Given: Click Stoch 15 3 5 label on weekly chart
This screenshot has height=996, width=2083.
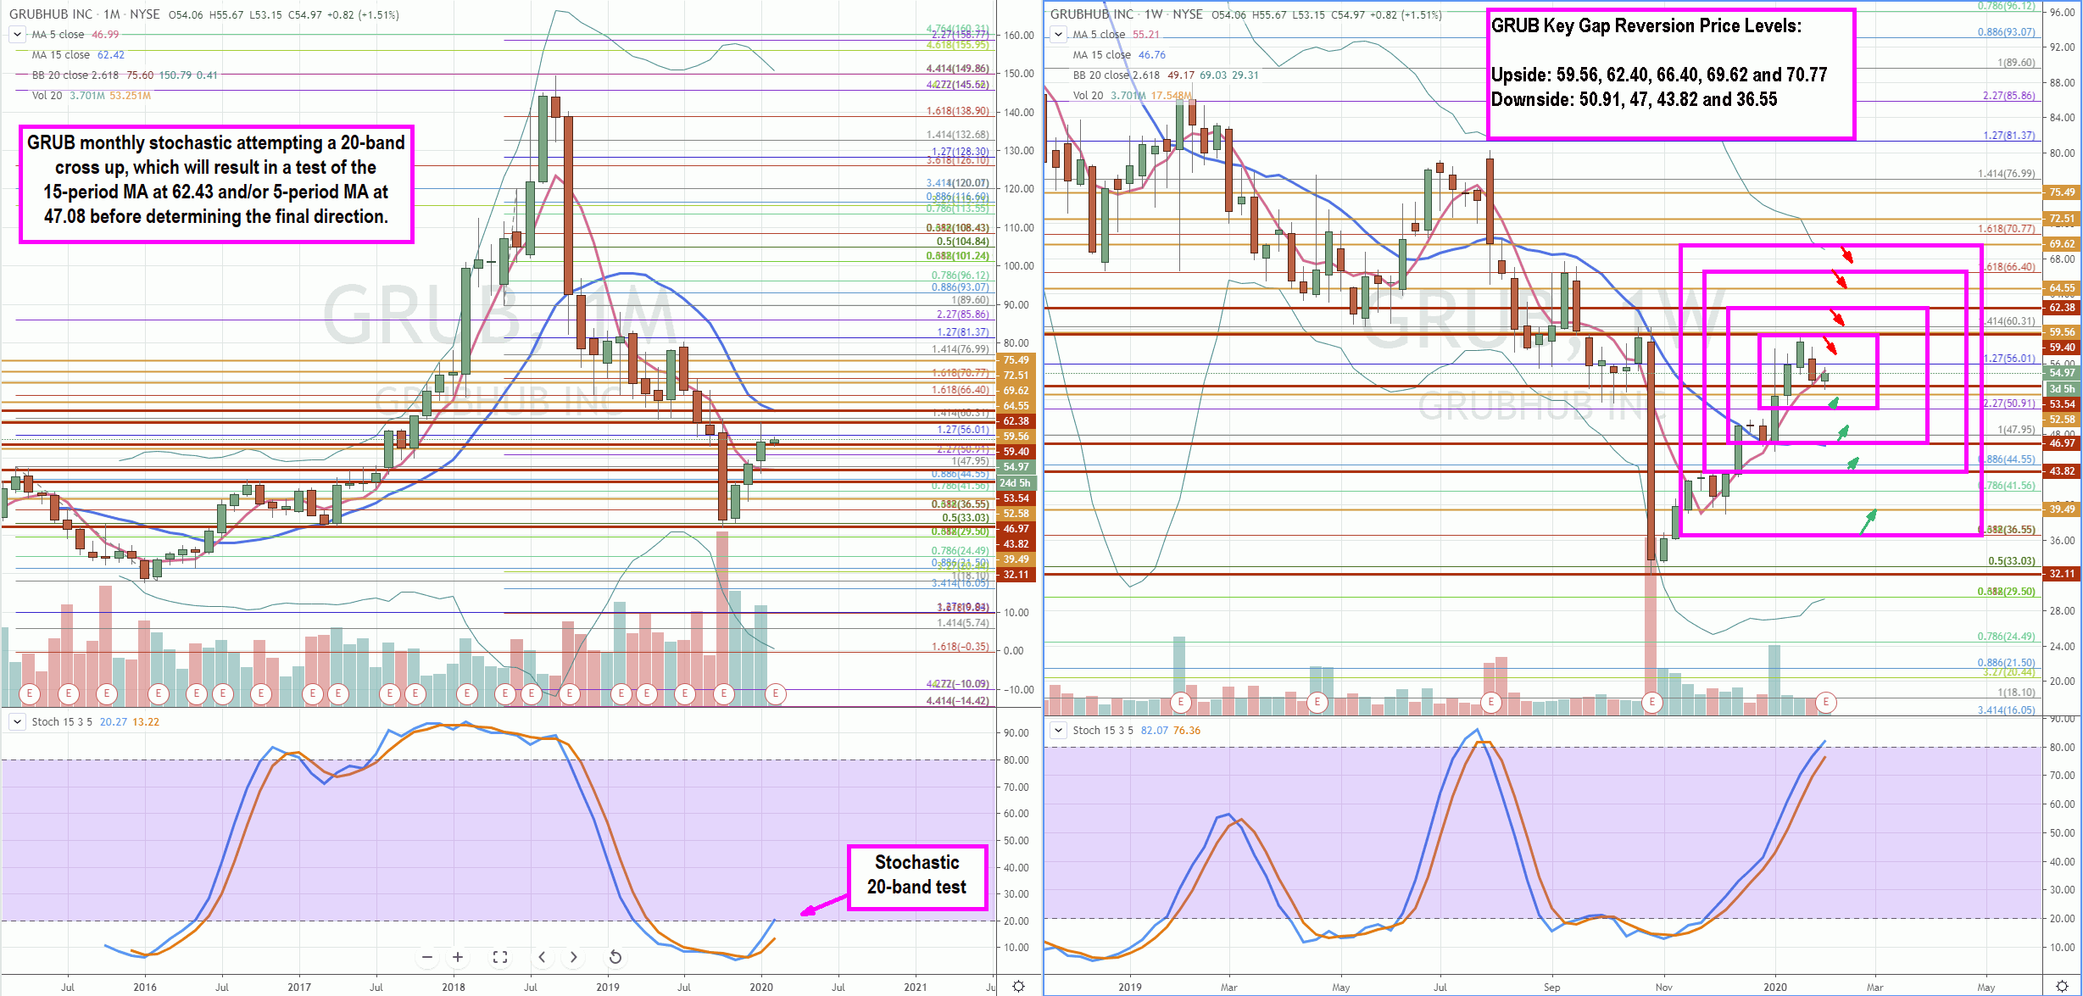Looking at the screenshot, I should click(1103, 731).
